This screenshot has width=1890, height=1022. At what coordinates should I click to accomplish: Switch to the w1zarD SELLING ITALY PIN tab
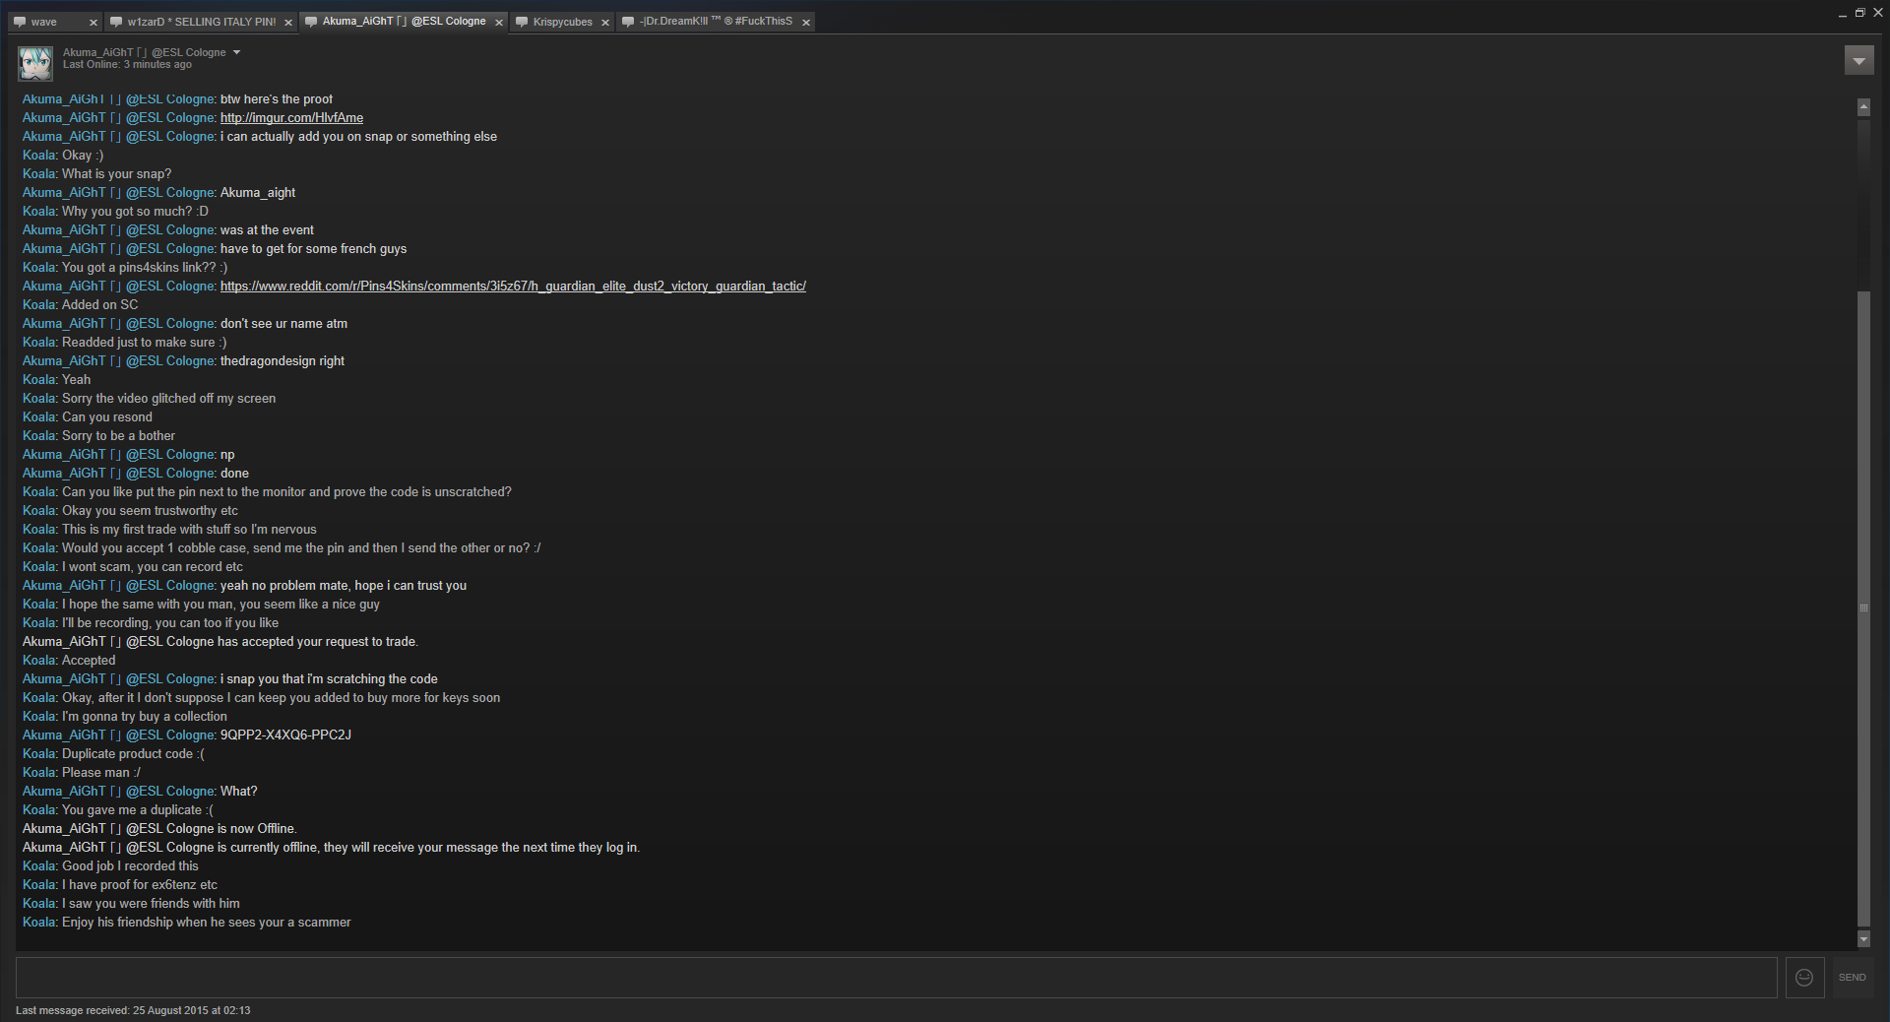(202, 22)
